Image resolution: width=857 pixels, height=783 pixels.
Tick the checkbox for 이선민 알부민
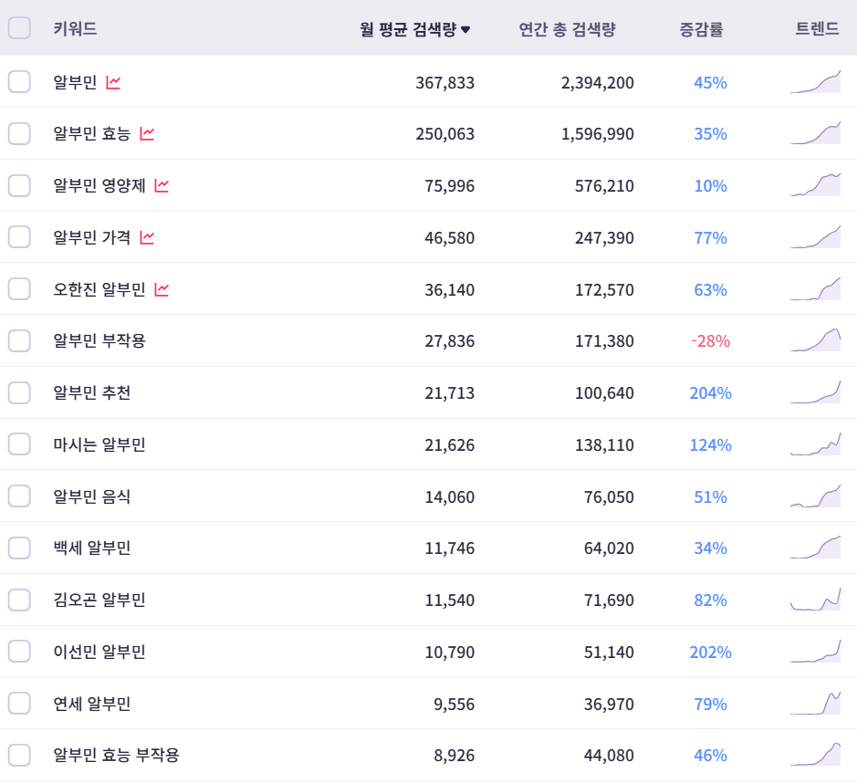pos(19,652)
